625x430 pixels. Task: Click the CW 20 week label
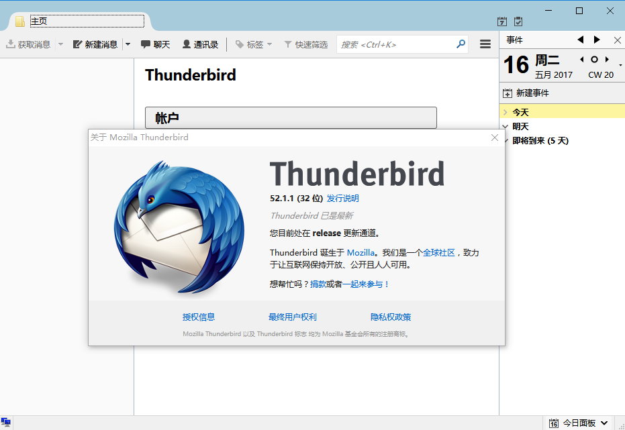tap(601, 75)
